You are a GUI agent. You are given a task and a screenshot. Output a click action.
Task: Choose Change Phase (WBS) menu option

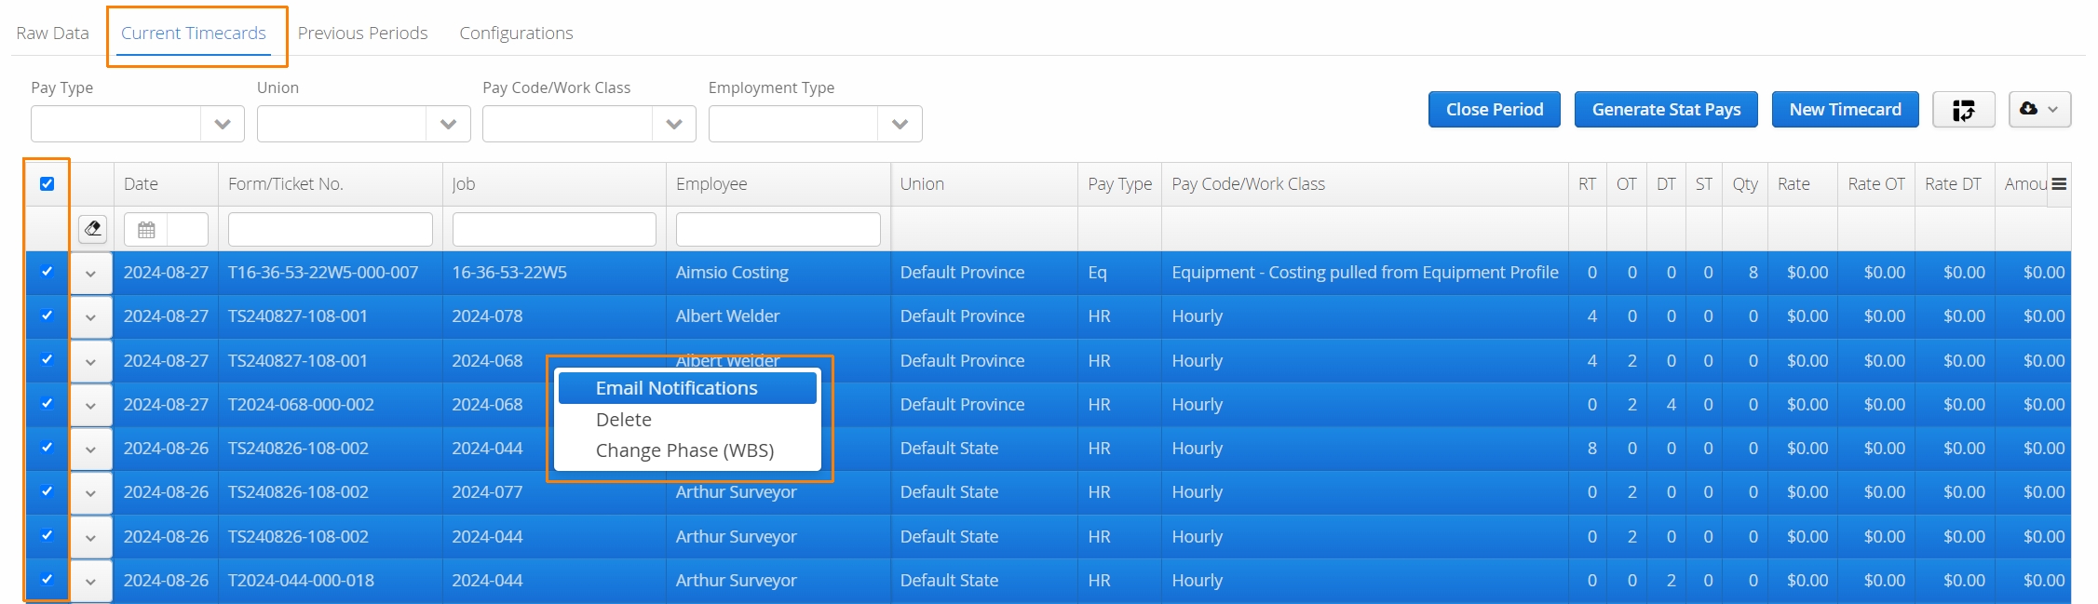click(x=687, y=450)
